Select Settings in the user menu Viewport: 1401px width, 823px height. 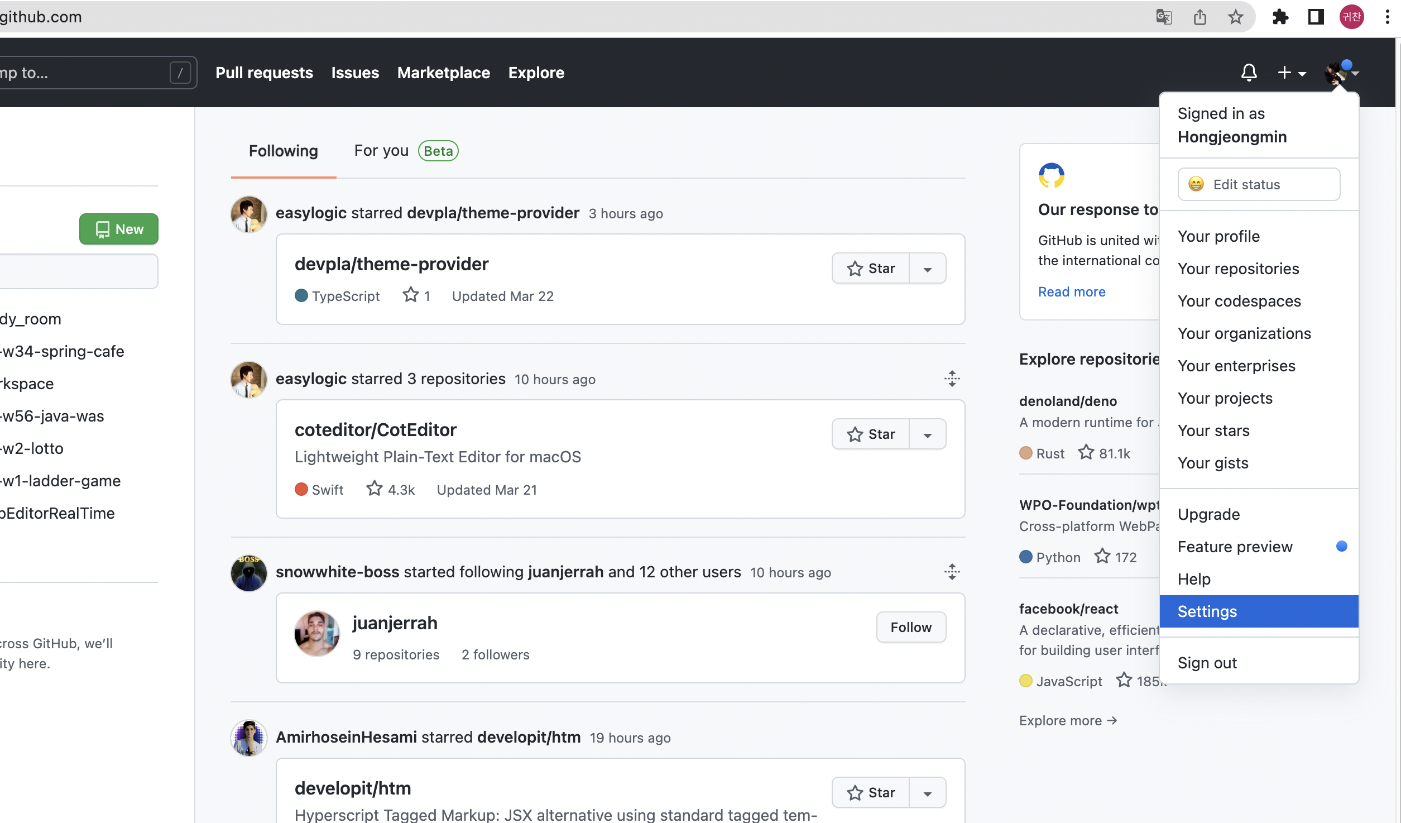[1207, 611]
